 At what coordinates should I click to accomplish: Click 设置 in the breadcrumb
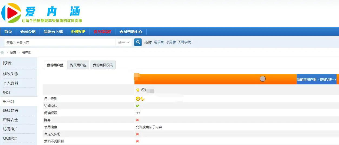pos(13,52)
